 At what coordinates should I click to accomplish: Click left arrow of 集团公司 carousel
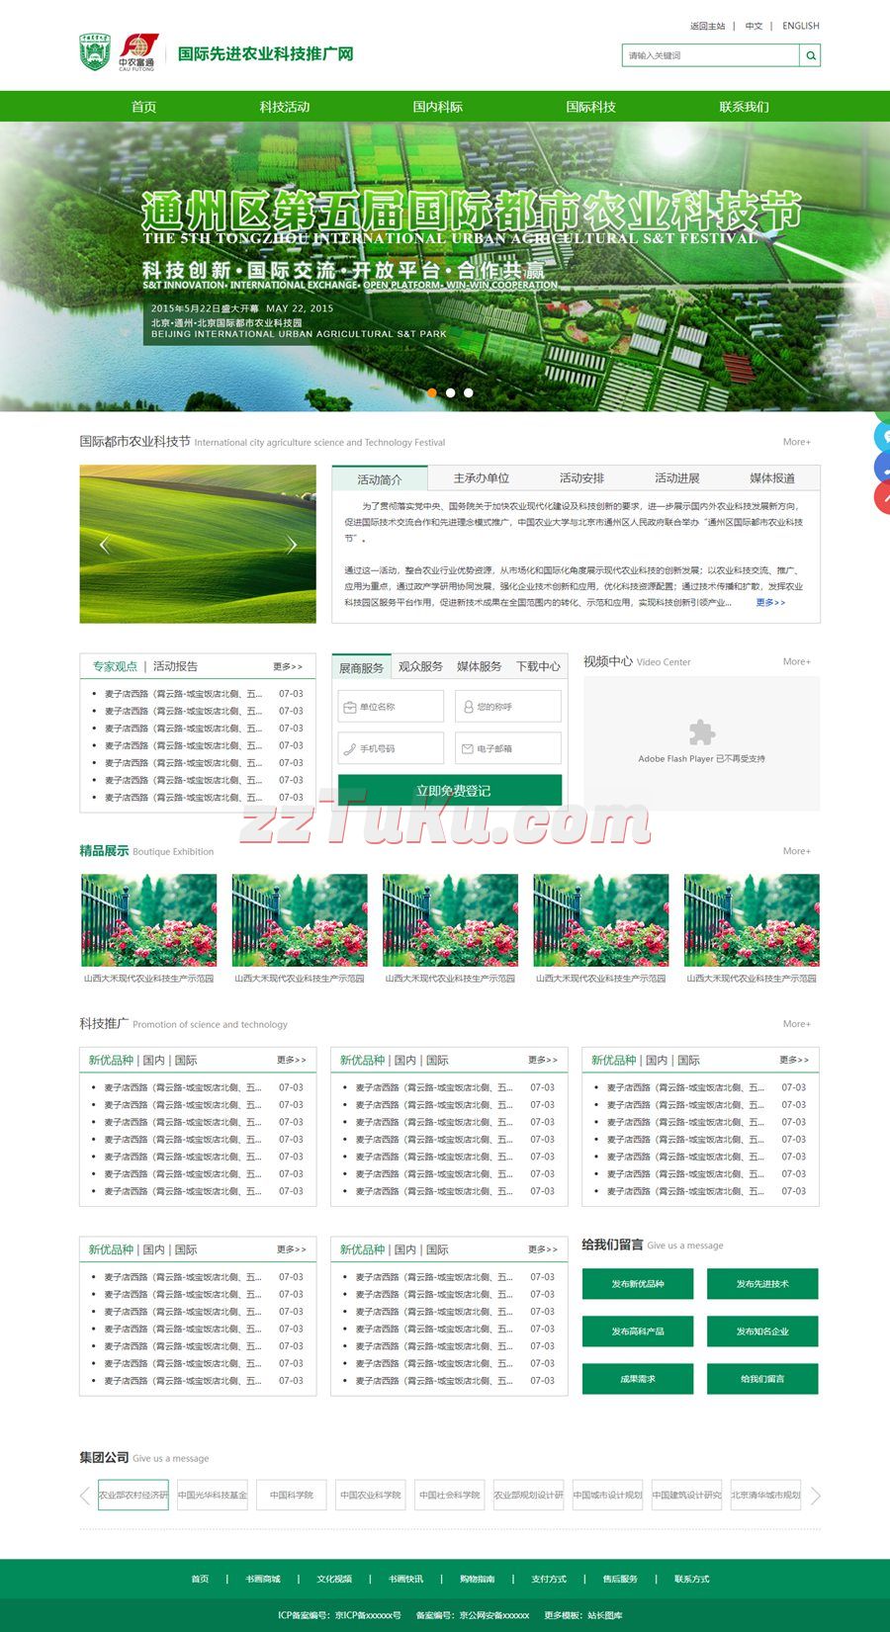[85, 1496]
